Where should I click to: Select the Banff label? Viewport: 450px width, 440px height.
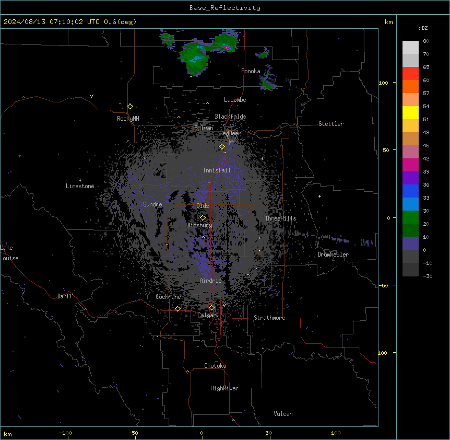pos(65,296)
